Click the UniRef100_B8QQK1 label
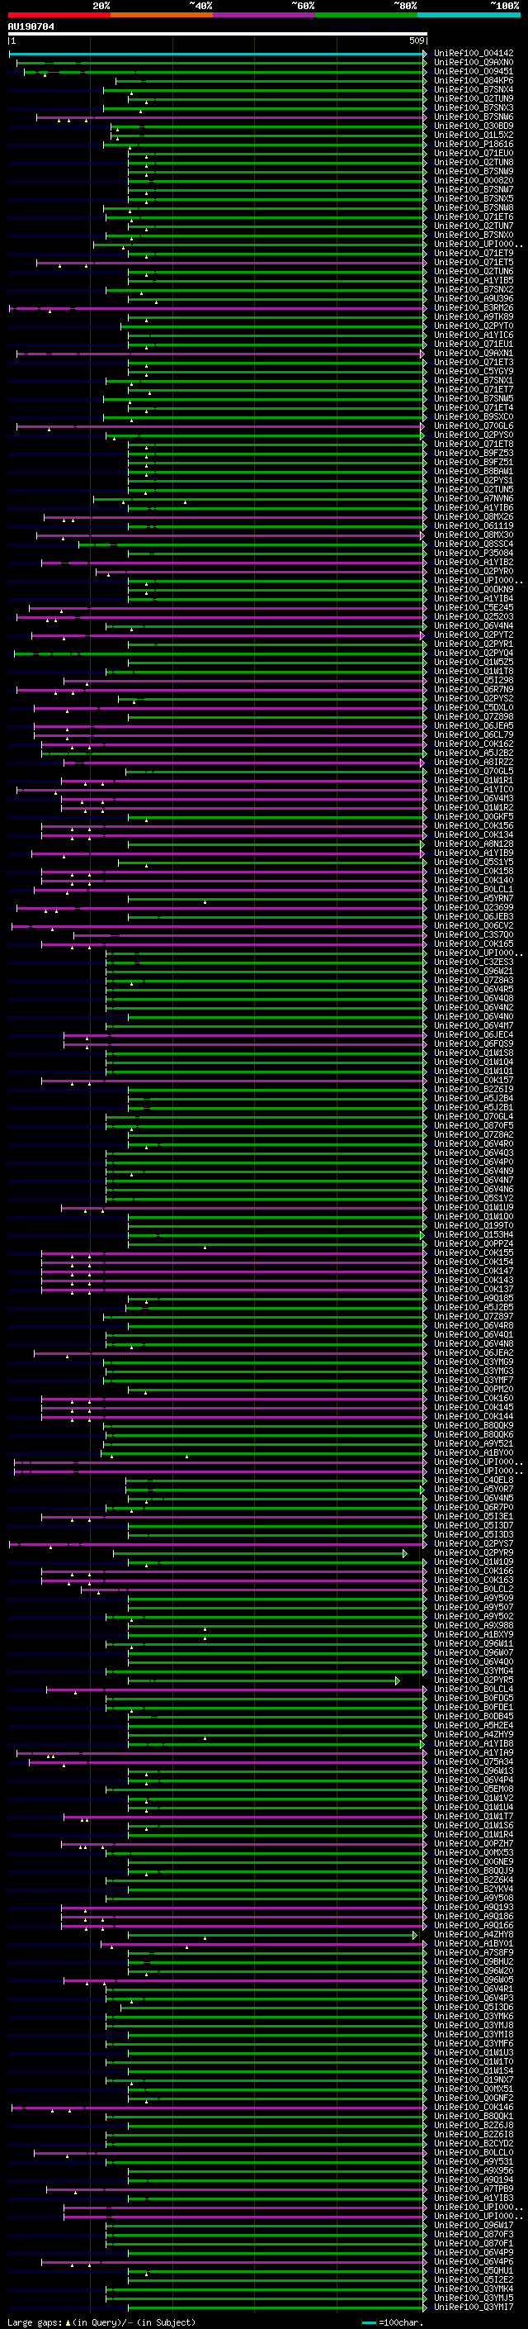Screen dimensions: 528x2329 [474, 2116]
